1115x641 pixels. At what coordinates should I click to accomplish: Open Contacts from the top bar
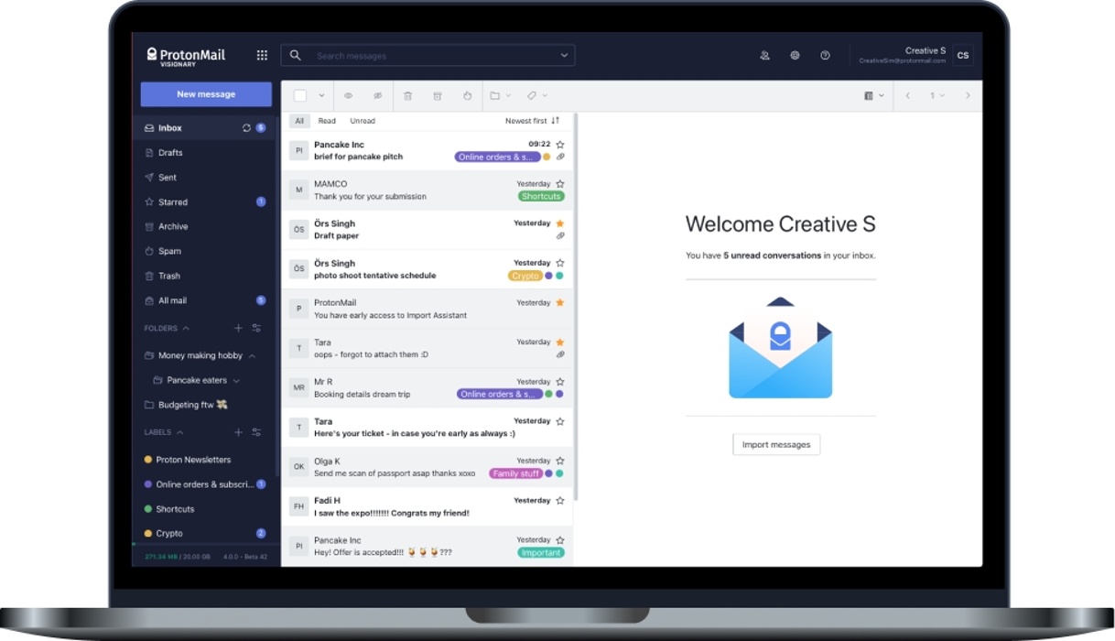(764, 55)
